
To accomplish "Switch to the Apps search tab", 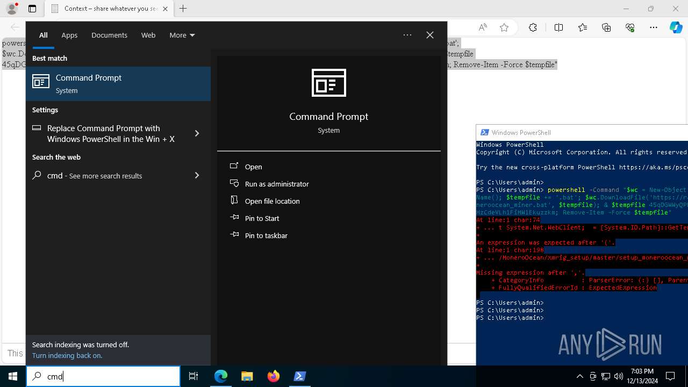I will 69,35.
